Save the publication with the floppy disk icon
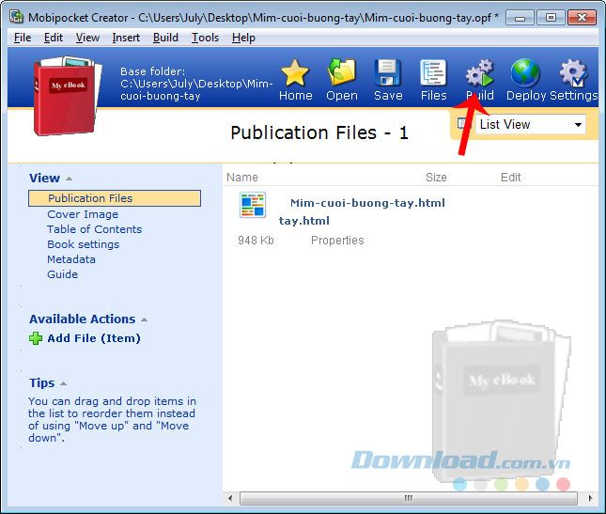Viewport: 606px width, 514px height. [388, 72]
